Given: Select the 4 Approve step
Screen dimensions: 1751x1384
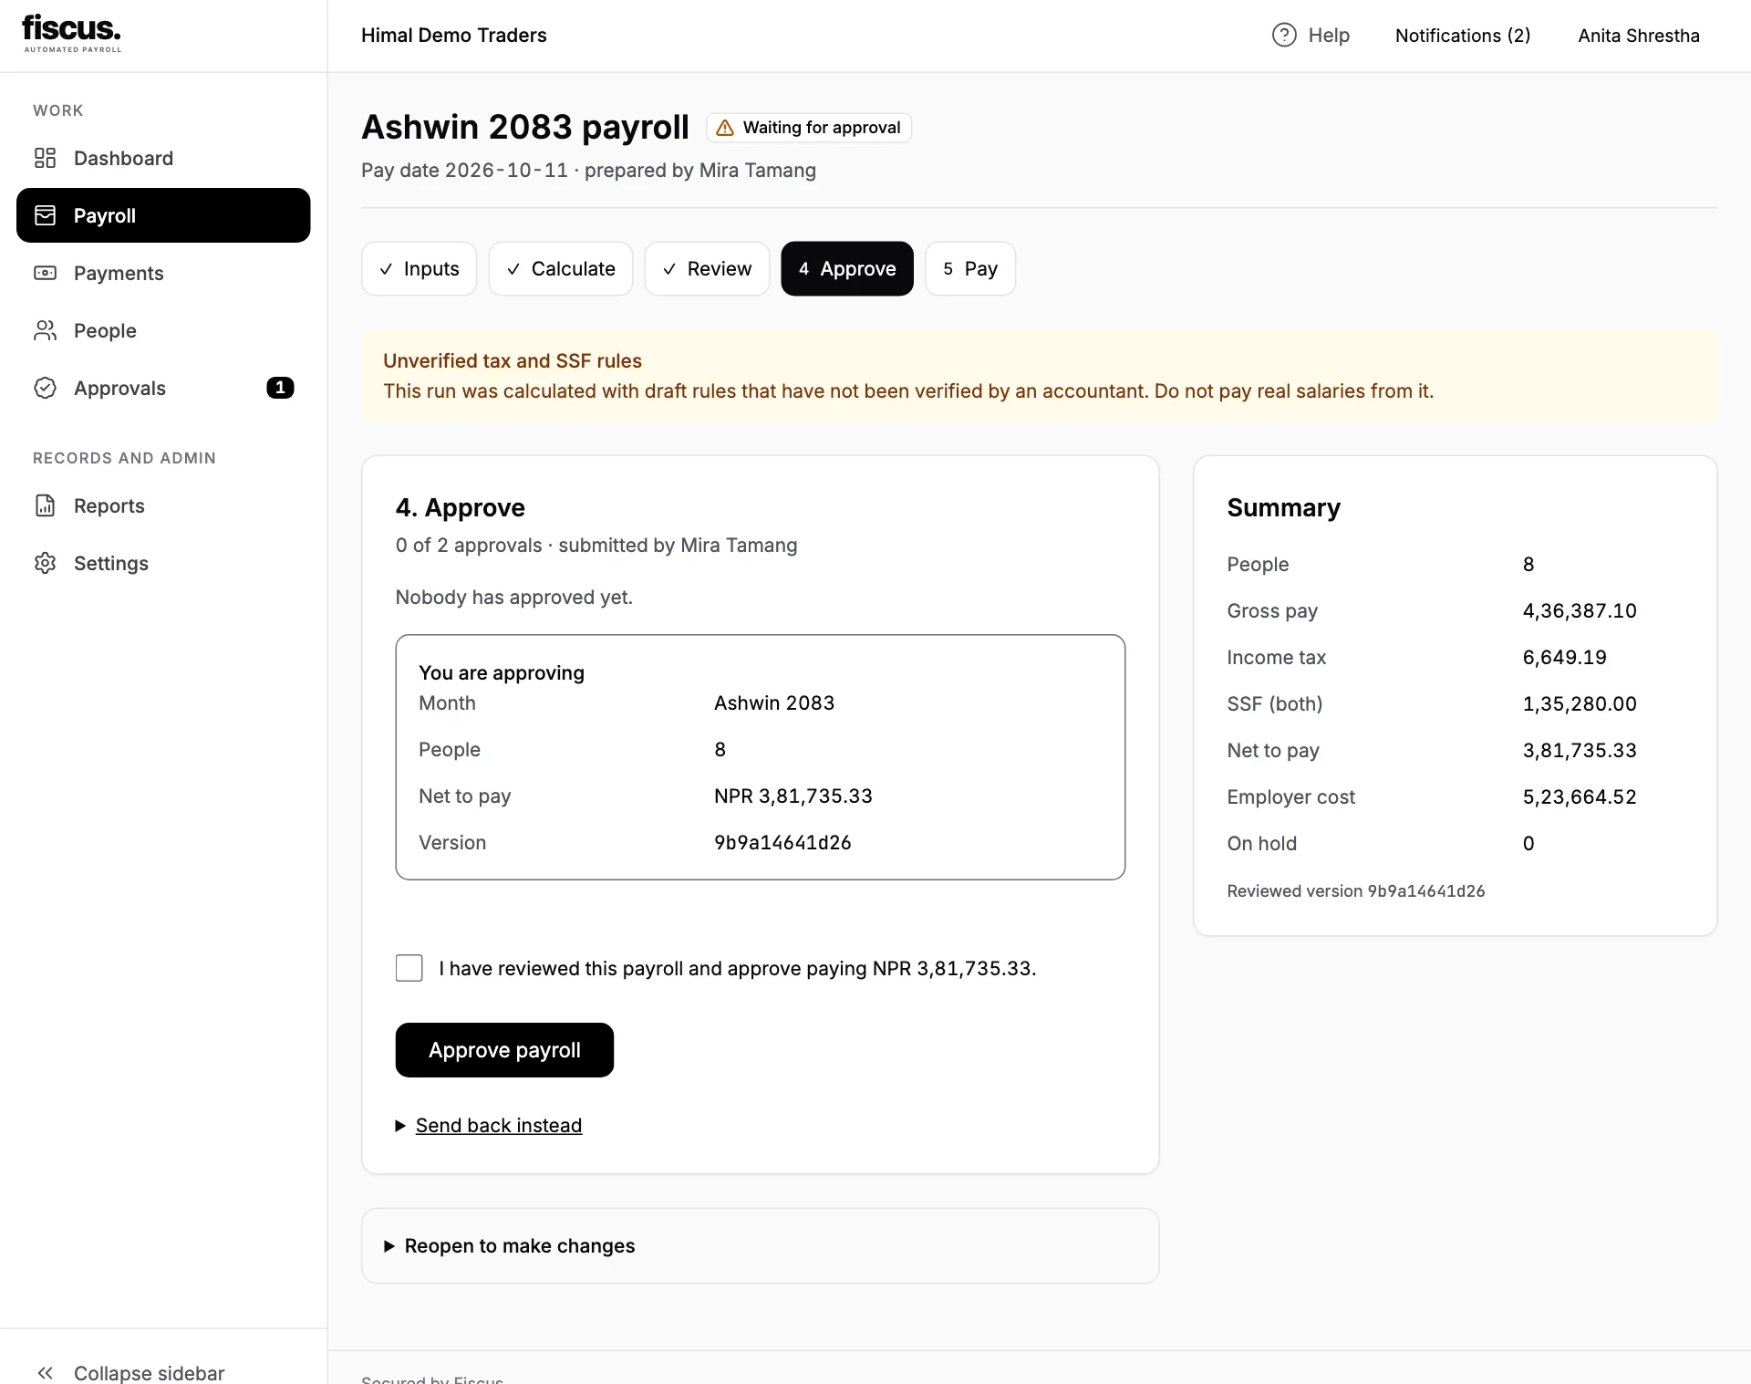Looking at the screenshot, I should coord(847,268).
